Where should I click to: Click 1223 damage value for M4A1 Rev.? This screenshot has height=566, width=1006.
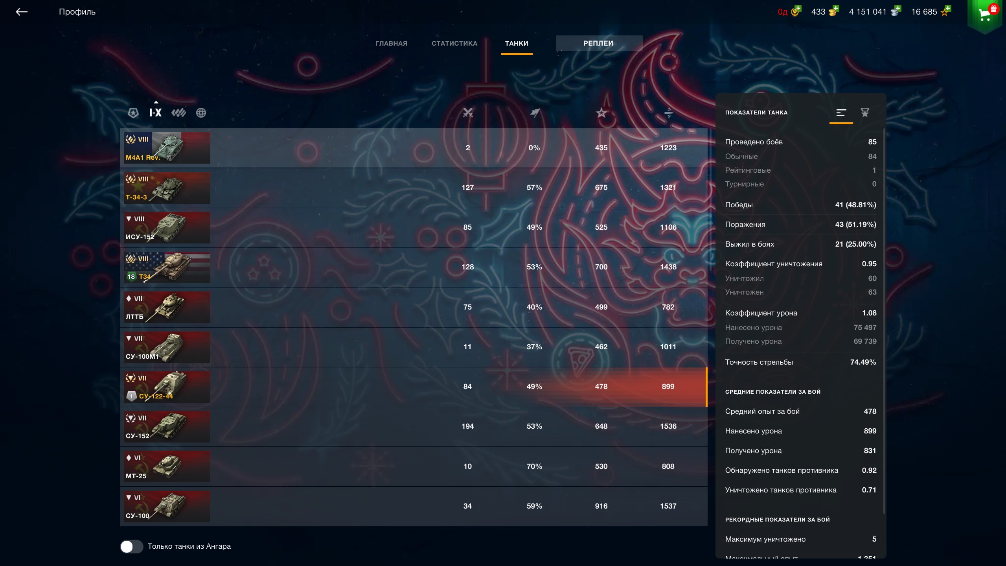click(668, 148)
